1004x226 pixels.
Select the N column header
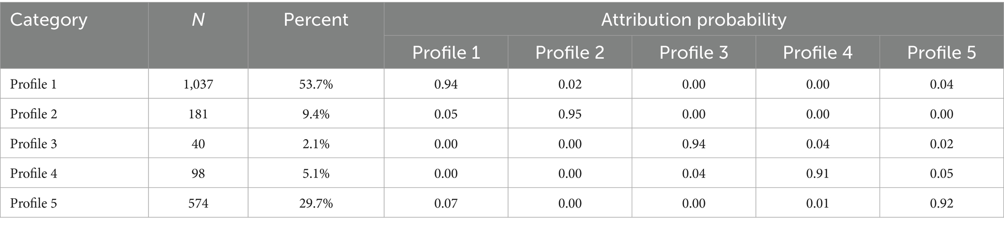pyautogui.click(x=198, y=20)
